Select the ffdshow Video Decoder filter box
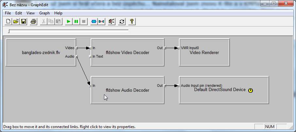 click(128, 52)
